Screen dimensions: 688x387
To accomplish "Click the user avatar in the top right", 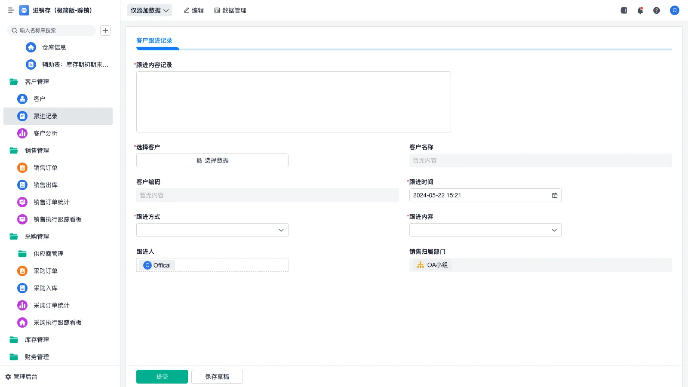I will coord(674,10).
